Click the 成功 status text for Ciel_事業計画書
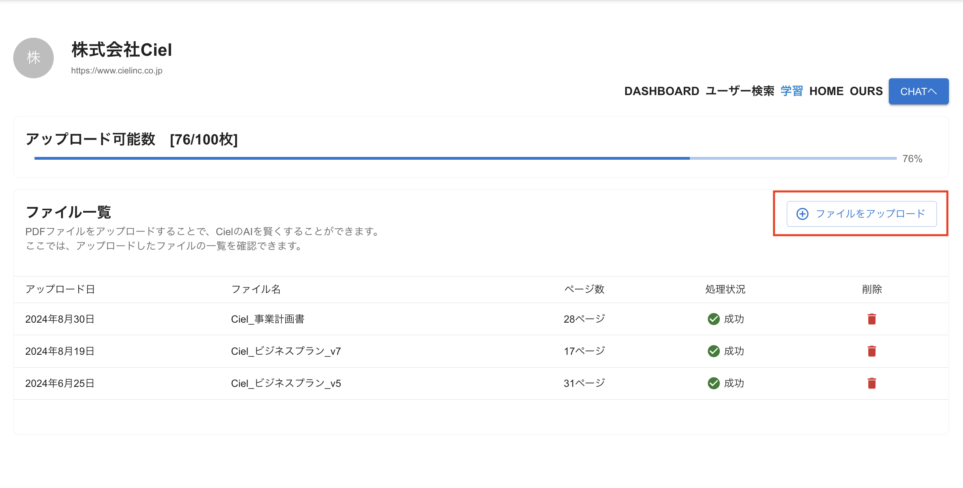The width and height of the screenshot is (963, 488). 734,319
